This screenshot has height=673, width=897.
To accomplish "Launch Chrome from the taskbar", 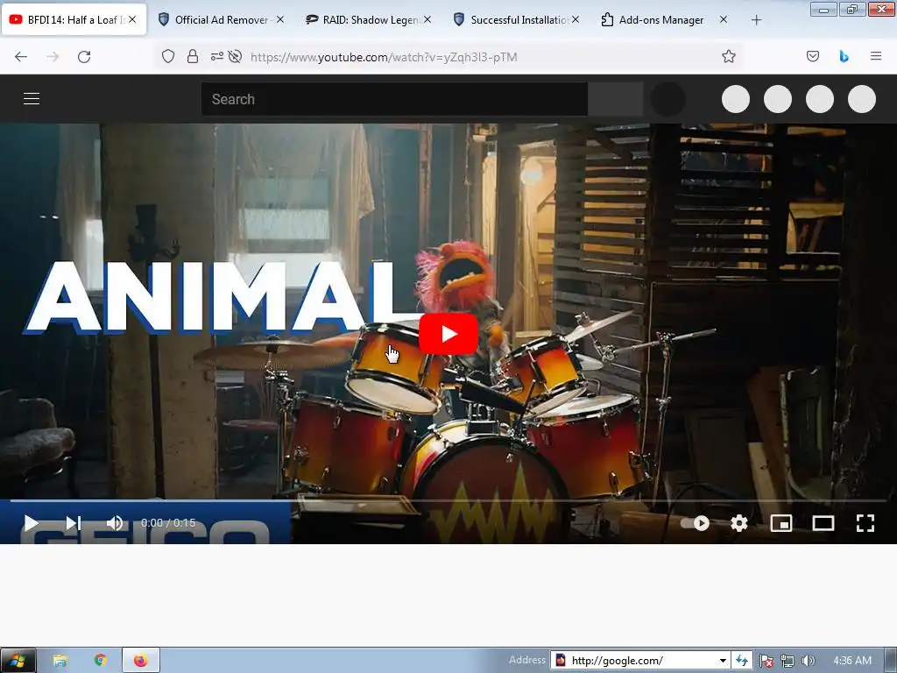I will (x=101, y=661).
